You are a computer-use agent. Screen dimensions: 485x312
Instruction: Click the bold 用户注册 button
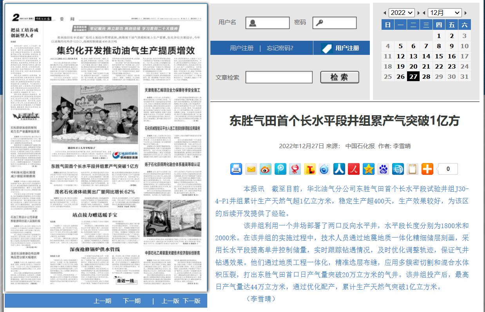[x=347, y=48]
